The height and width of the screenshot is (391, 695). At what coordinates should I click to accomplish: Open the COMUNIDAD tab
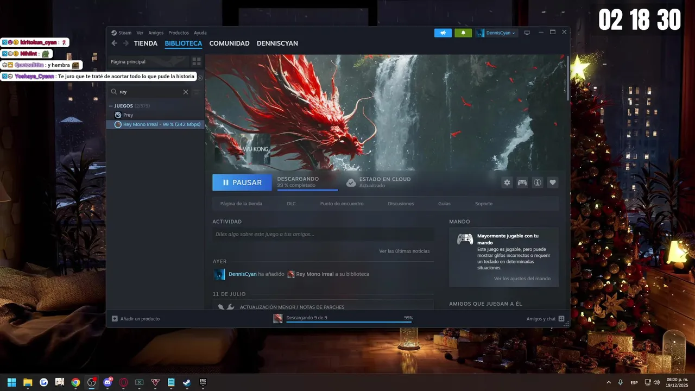pyautogui.click(x=229, y=43)
